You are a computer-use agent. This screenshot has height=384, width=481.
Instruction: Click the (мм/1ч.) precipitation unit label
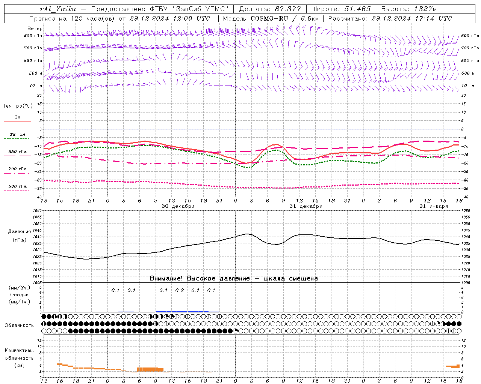[x=20, y=302]
